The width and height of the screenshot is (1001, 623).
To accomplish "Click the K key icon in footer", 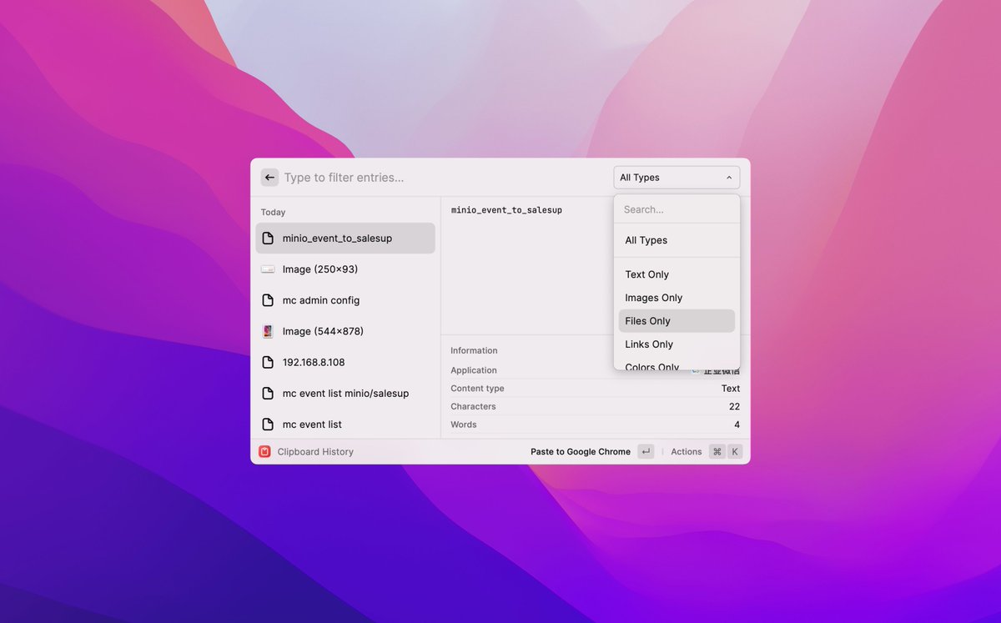I will pyautogui.click(x=735, y=451).
